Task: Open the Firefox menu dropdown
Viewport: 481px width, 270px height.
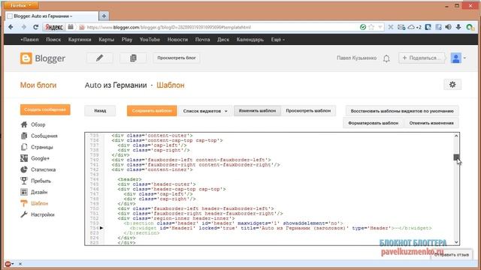Action: (x=21, y=5)
